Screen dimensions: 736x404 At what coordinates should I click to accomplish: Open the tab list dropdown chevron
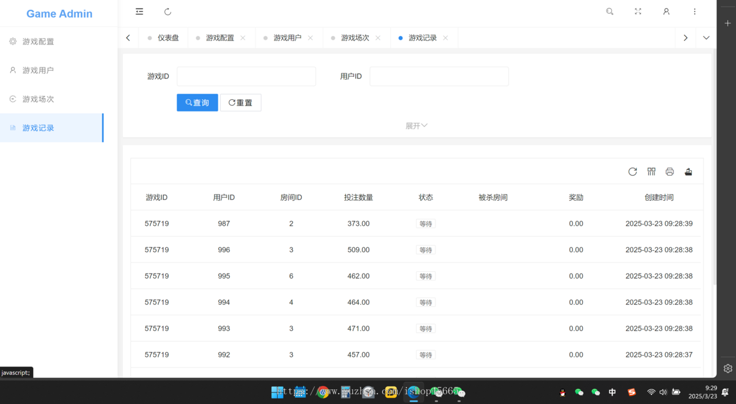(706, 38)
